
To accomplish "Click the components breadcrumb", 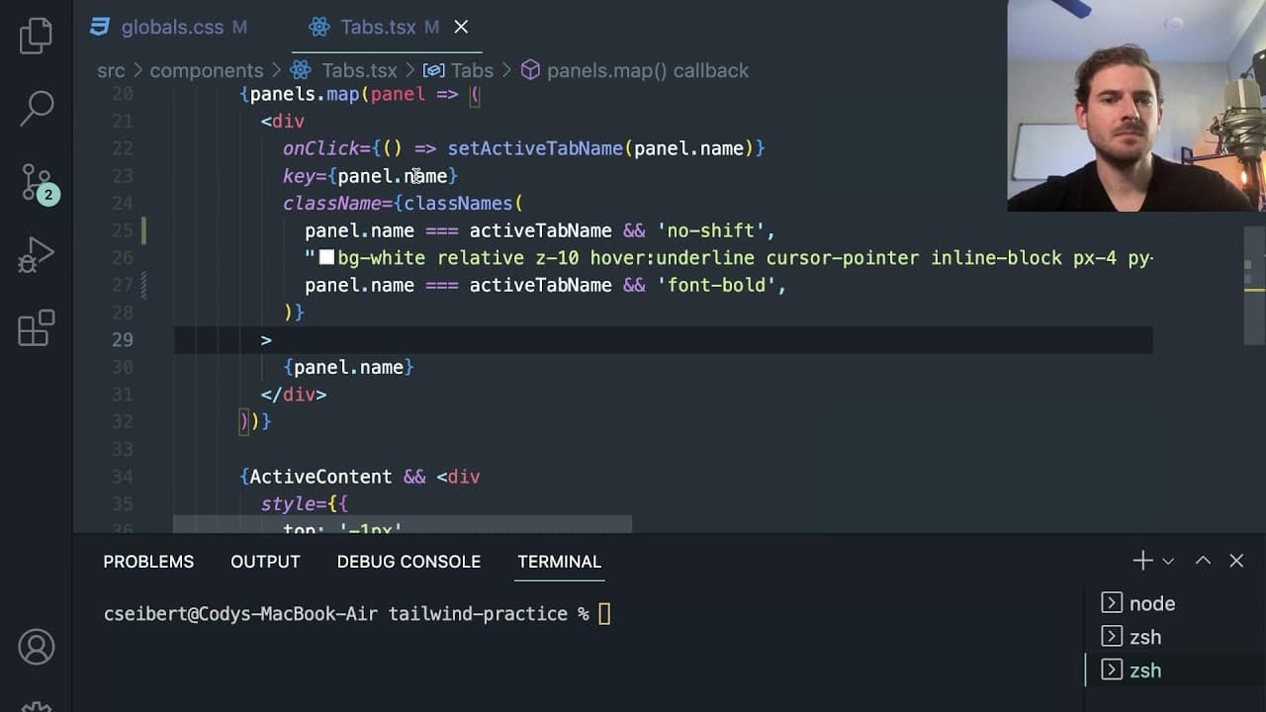I will click(x=207, y=70).
